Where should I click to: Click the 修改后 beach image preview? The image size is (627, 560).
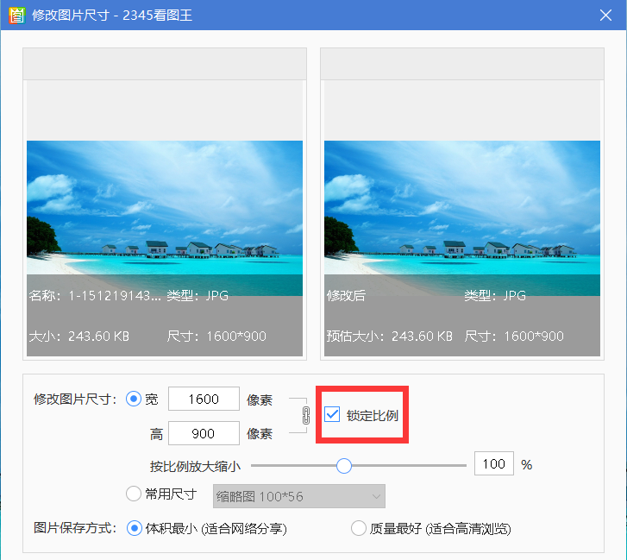pyautogui.click(x=461, y=207)
